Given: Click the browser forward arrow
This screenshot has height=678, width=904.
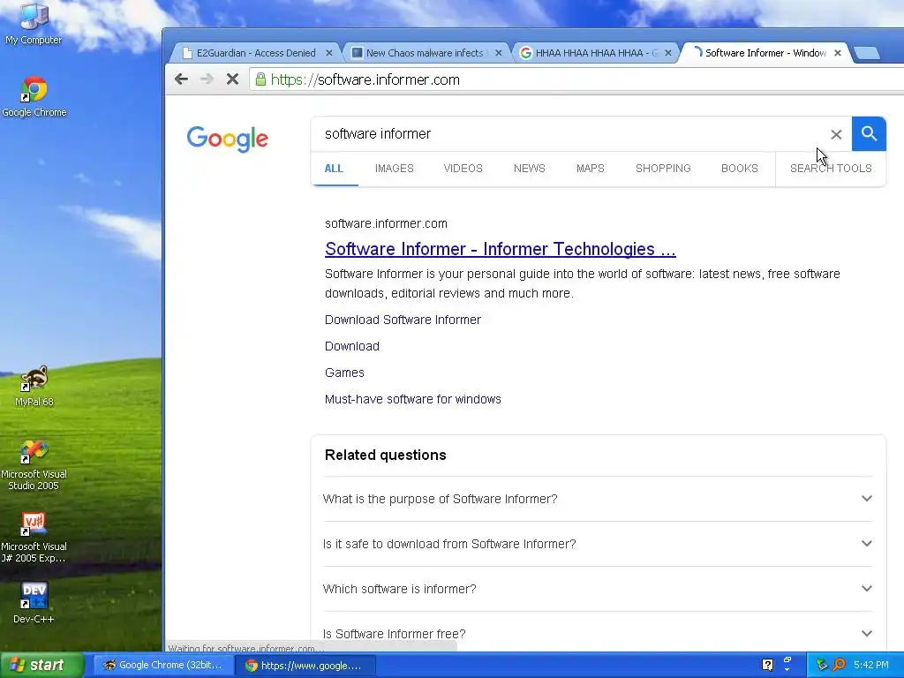Looking at the screenshot, I should click(x=207, y=79).
